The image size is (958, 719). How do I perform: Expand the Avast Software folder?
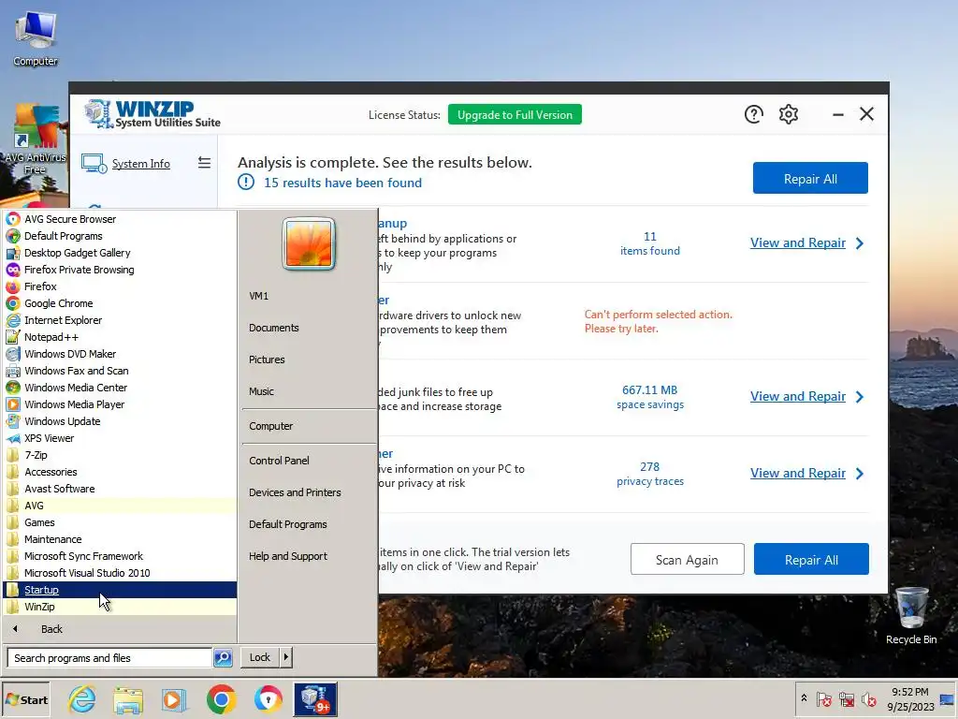click(120, 489)
